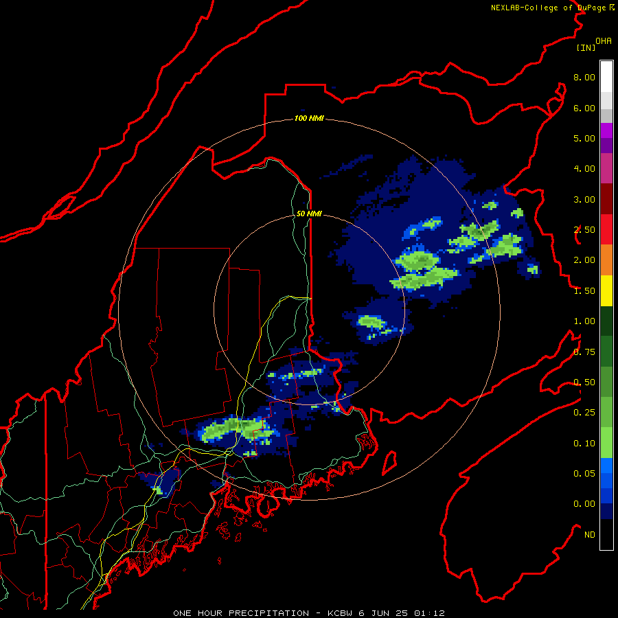Click the 0.00 legend value

click(584, 504)
